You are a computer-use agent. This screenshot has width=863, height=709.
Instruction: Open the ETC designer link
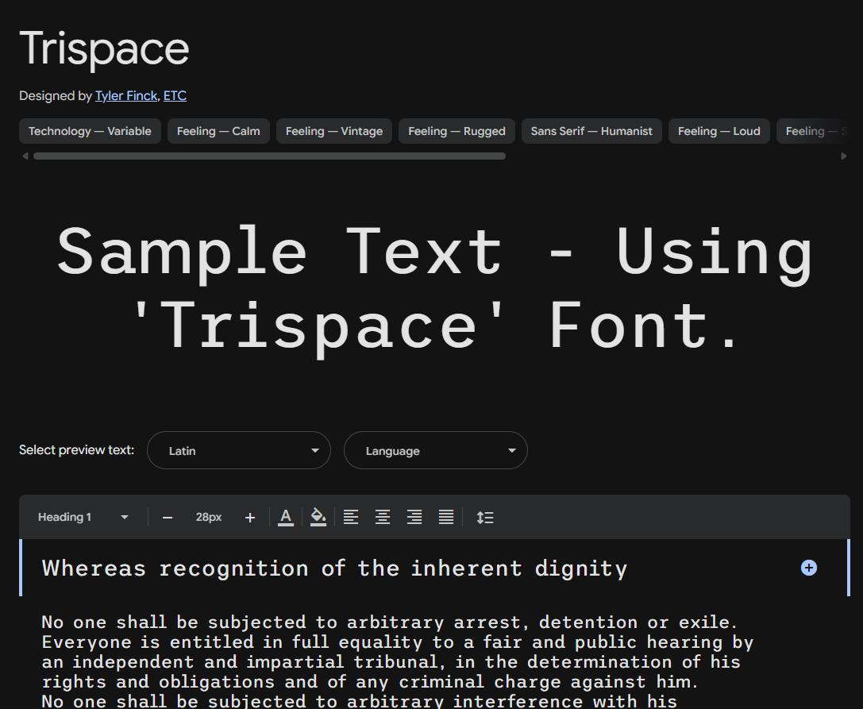coord(175,96)
